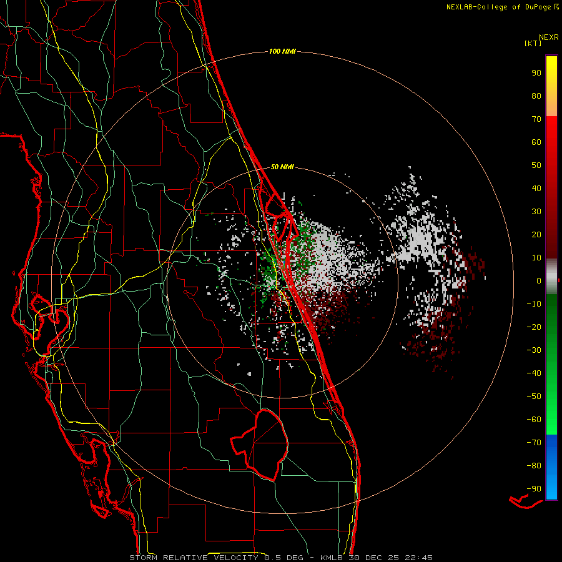562x562 pixels.
Task: Click the 60 value on the velocity scale
Action: (x=536, y=142)
